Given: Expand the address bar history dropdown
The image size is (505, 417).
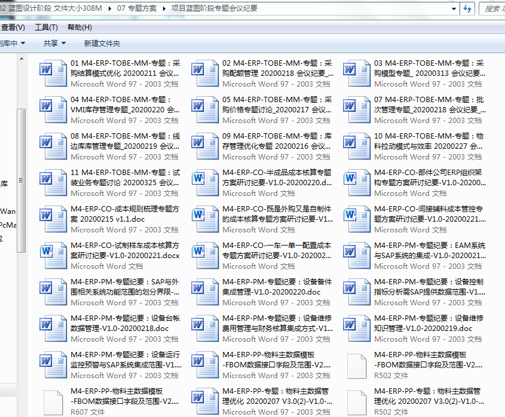Looking at the screenshot, I should pyautogui.click(x=453, y=8).
